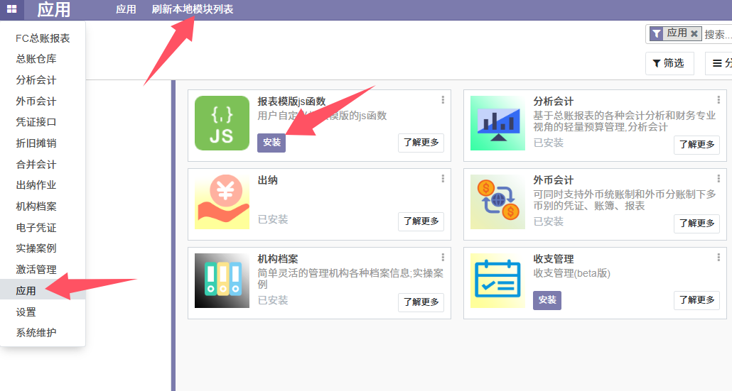Open kebab menu on 收支管理 card
This screenshot has width=732, height=391.
point(718,258)
